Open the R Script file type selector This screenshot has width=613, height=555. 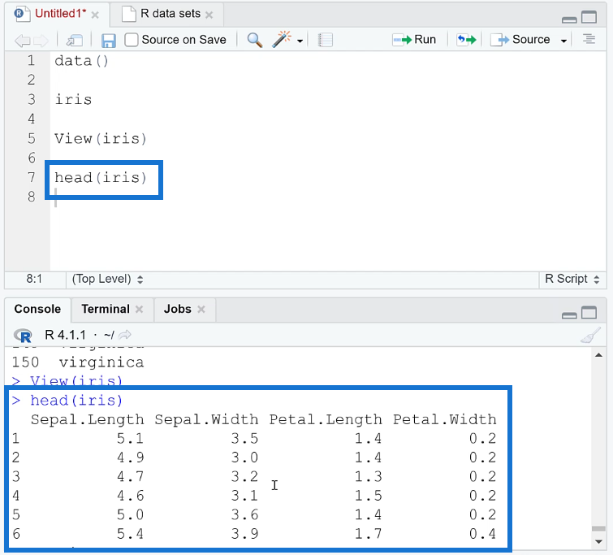click(x=572, y=279)
